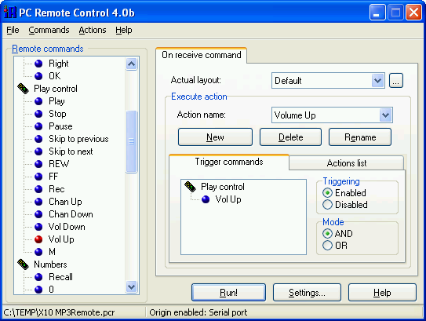The image size is (426, 321).
Task: Set Triggering to Disabled
Action: tap(327, 205)
